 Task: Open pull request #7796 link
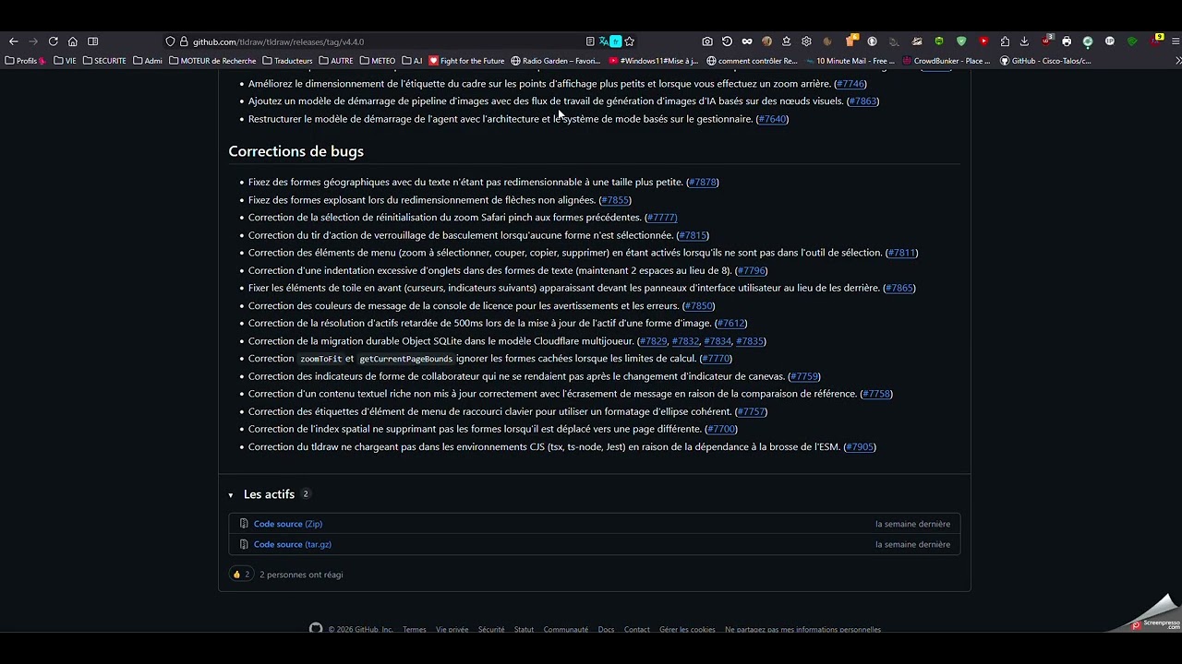coord(751,271)
